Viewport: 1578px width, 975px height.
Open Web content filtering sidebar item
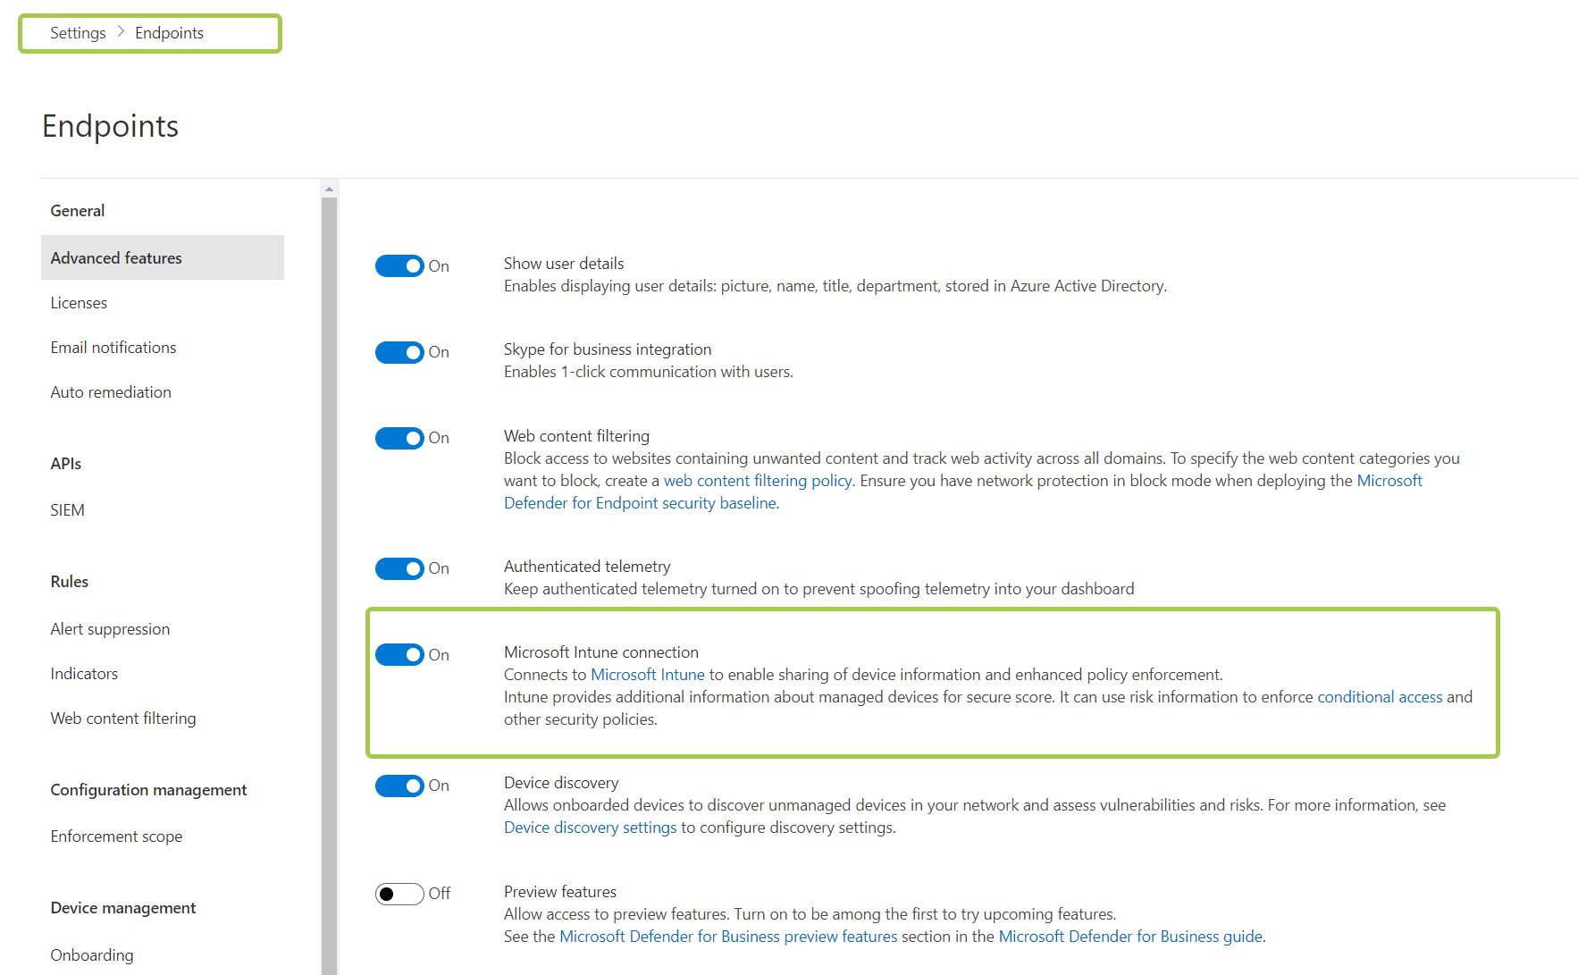(x=123, y=719)
